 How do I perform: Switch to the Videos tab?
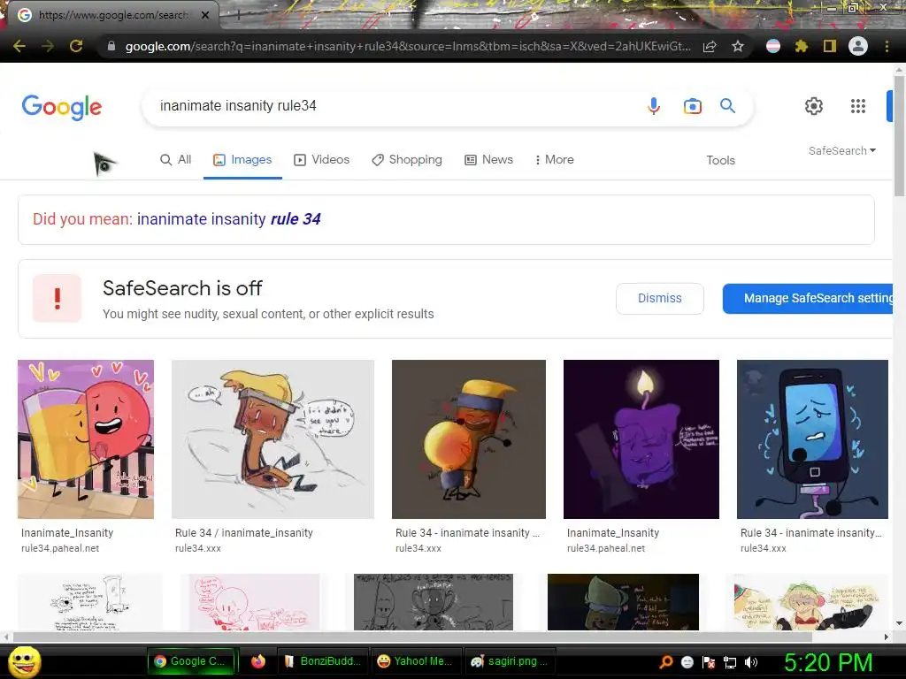click(322, 159)
